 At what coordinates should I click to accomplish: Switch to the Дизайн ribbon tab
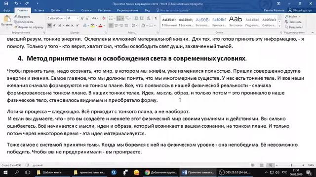55,10
